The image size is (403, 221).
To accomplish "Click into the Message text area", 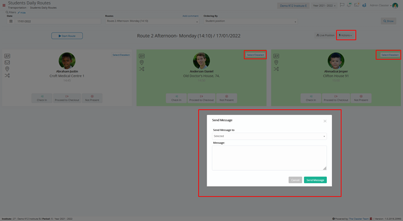I will click(269, 158).
